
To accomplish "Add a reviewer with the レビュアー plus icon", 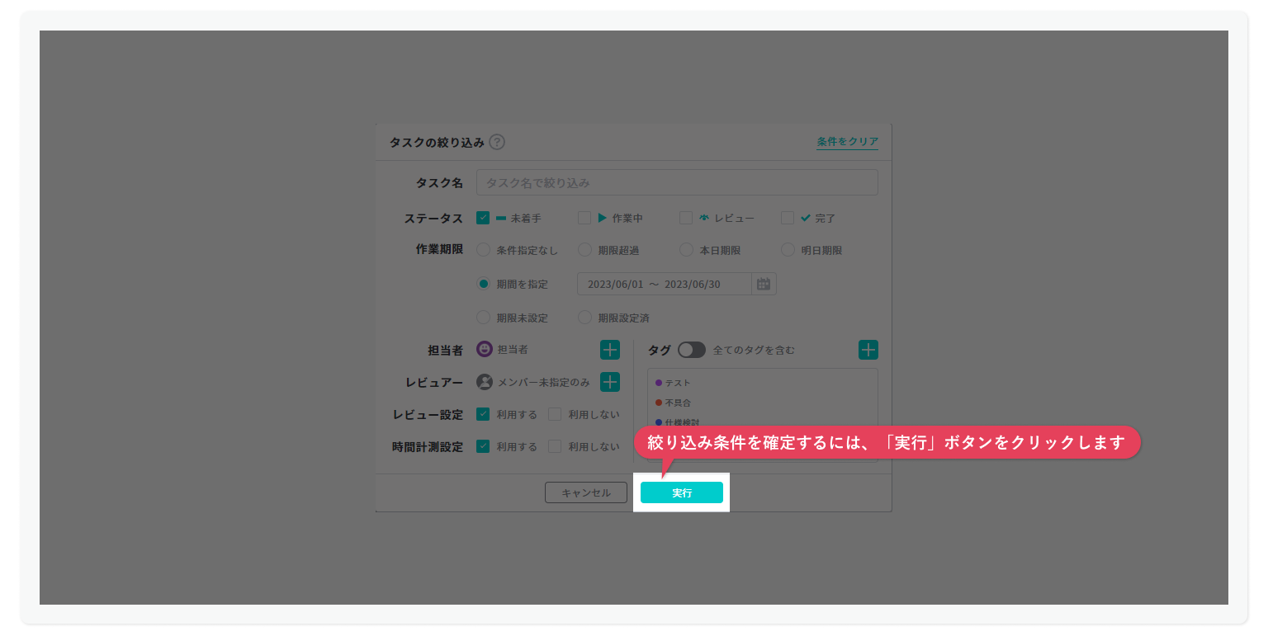I will (609, 382).
